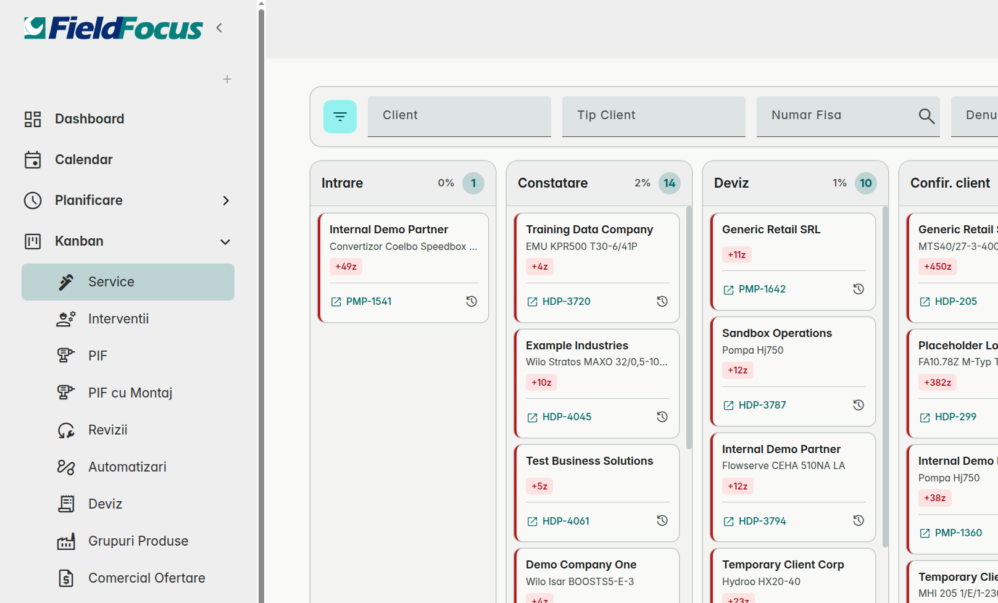
Task: Click the FieldFocus logo
Action: pyautogui.click(x=114, y=28)
